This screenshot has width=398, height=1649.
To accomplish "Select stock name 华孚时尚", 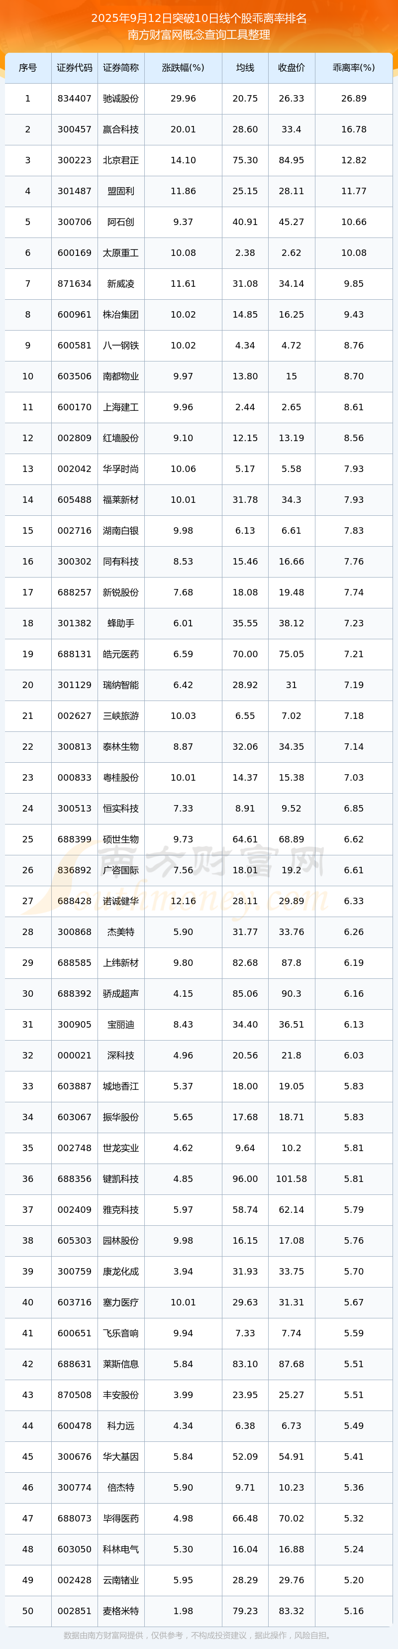I will (x=121, y=469).
